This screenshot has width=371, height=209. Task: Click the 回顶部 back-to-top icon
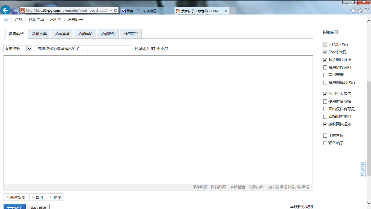(363, 170)
